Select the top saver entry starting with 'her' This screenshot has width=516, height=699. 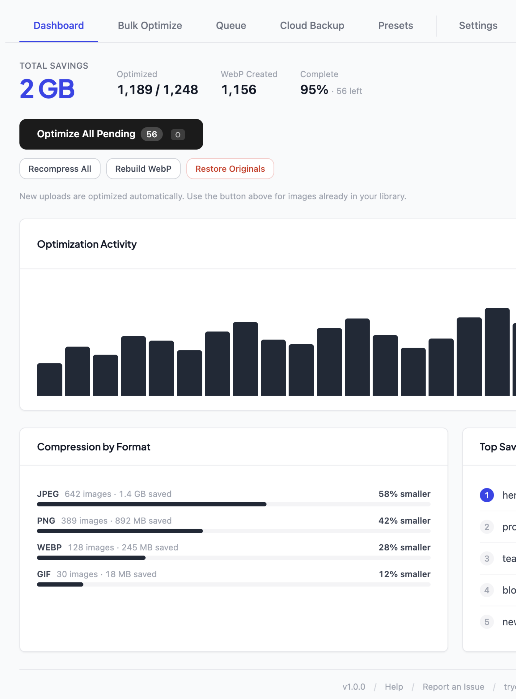[508, 495]
